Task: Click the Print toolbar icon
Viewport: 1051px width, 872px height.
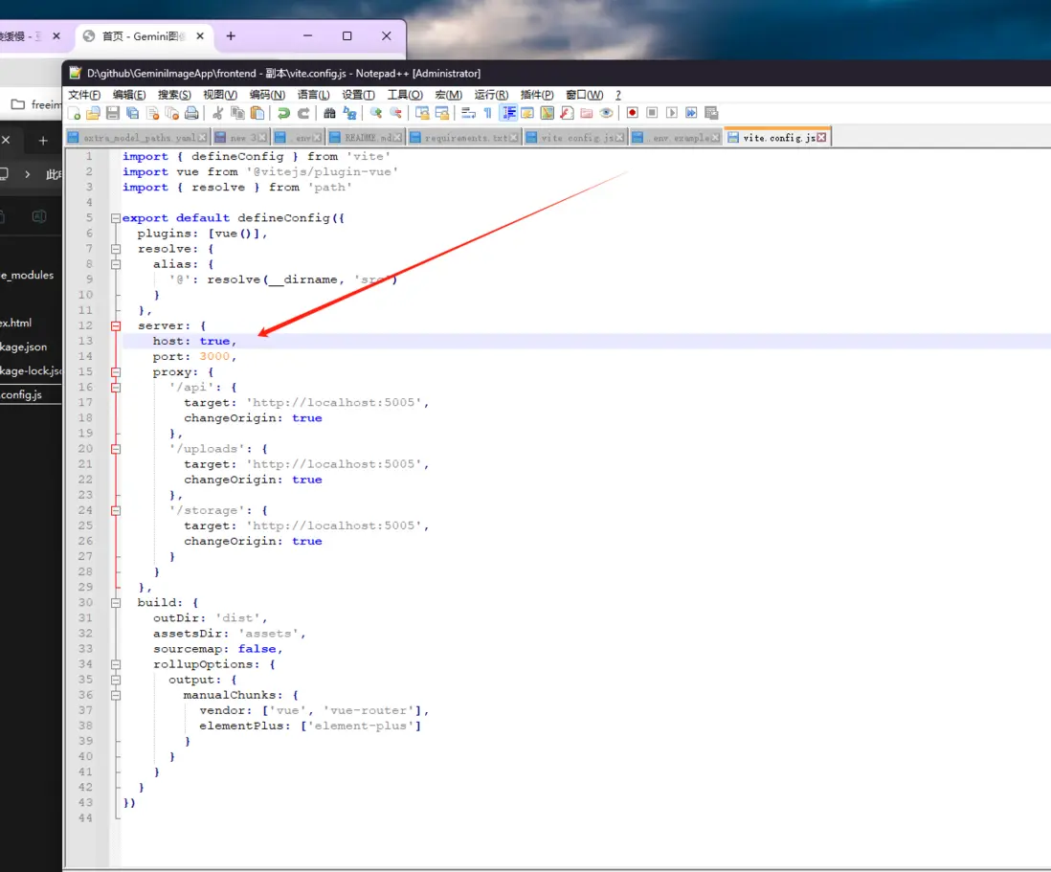Action: coord(191,113)
